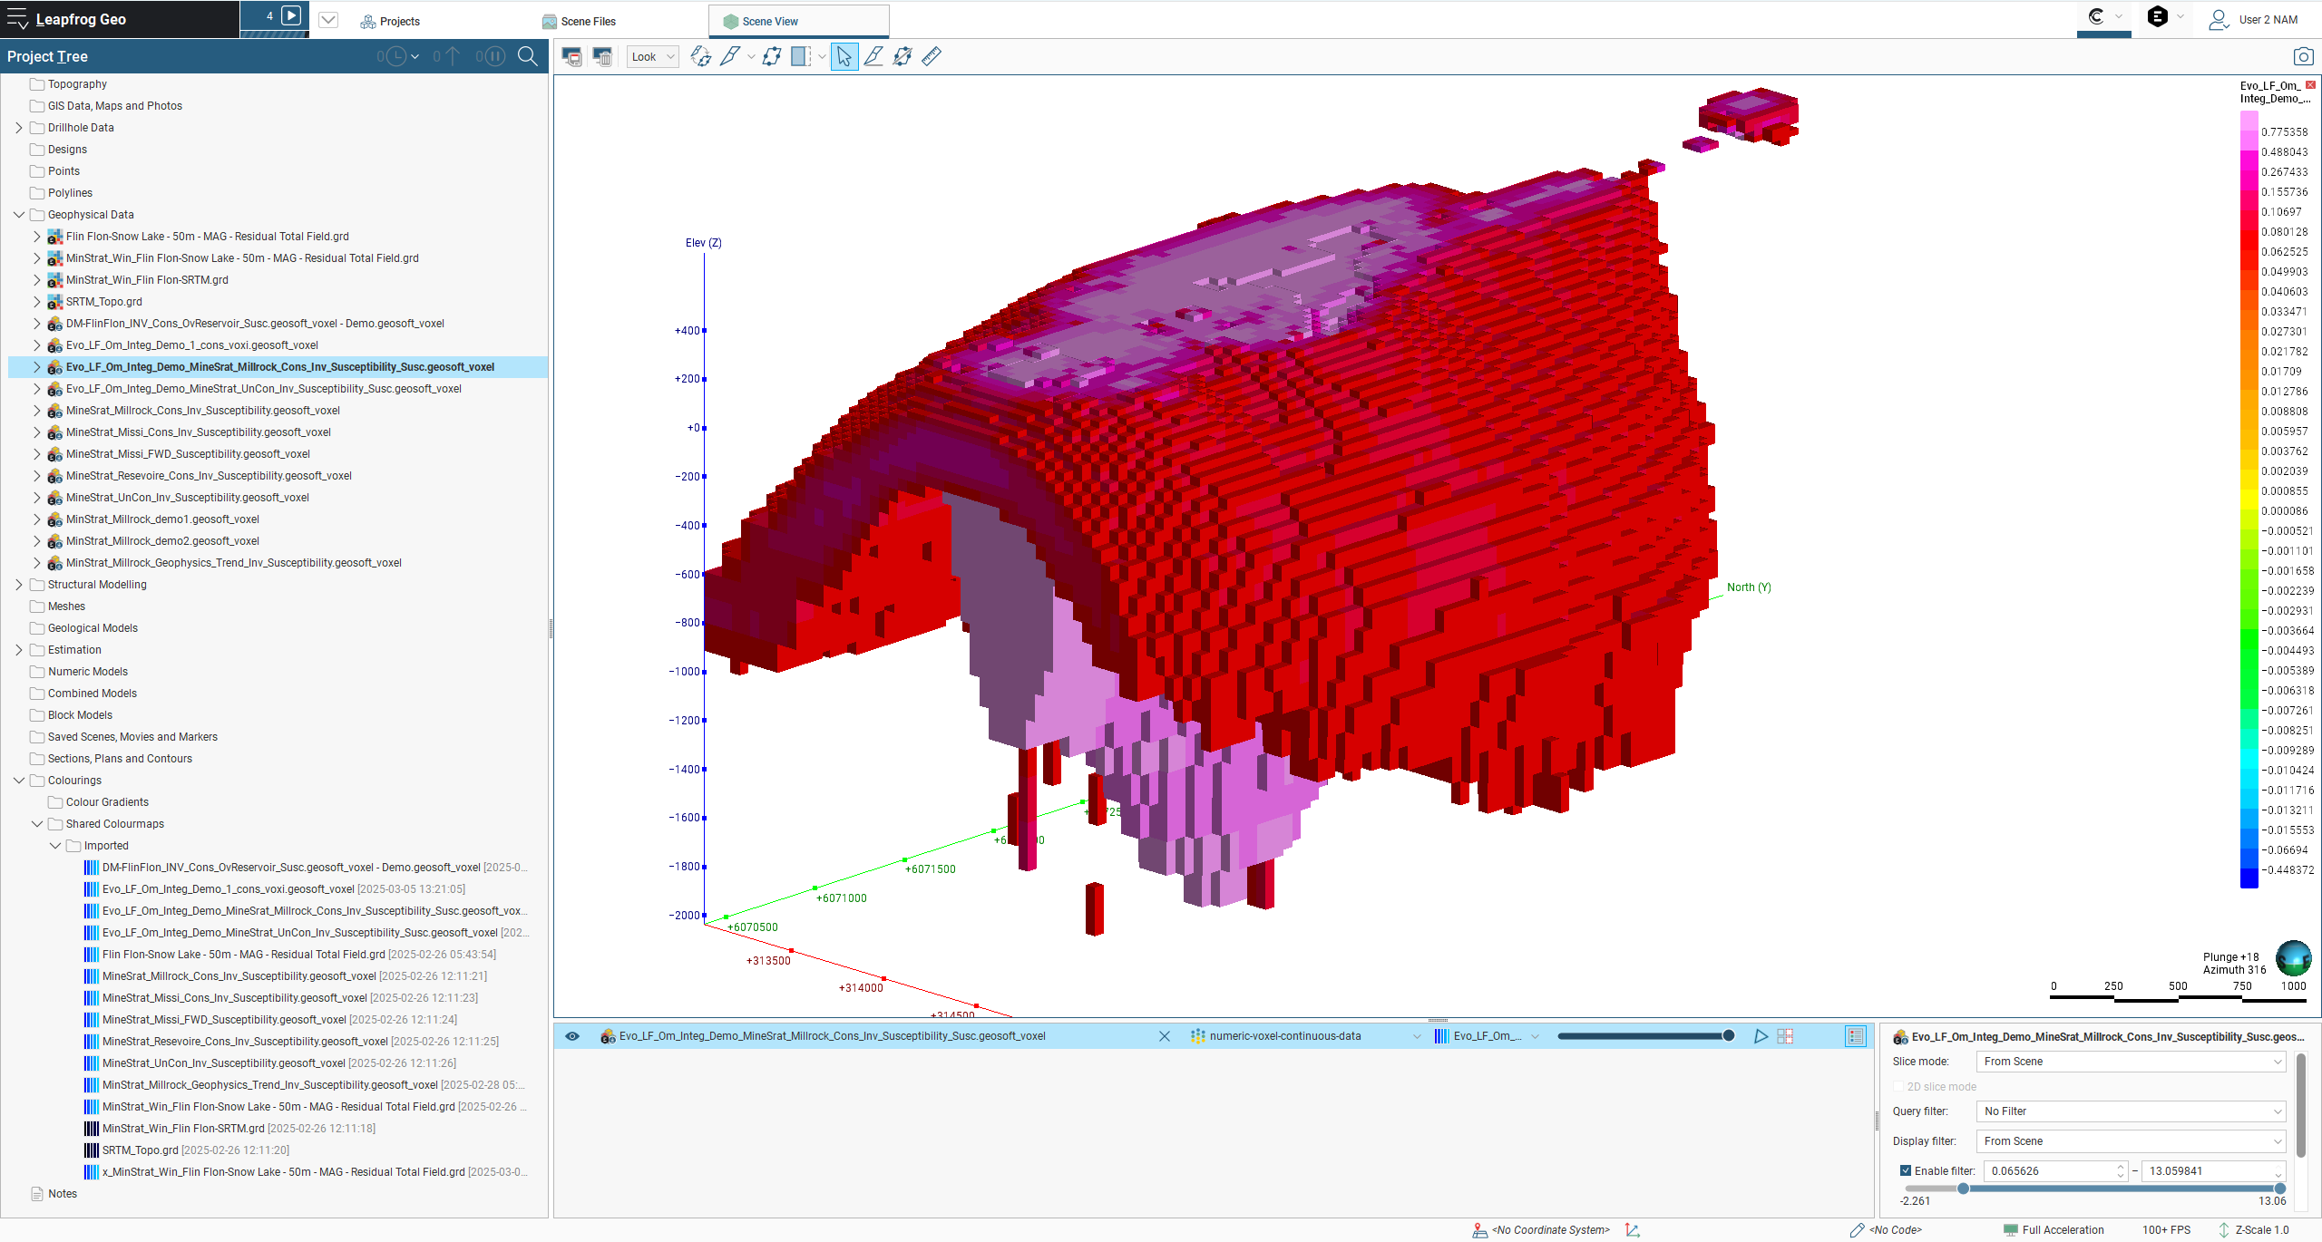2322x1242 pixels.
Task: Expand the Drillhole Data folder
Action: point(19,128)
